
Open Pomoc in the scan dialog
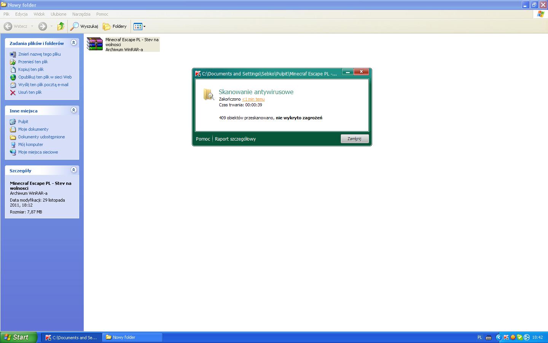click(x=203, y=139)
